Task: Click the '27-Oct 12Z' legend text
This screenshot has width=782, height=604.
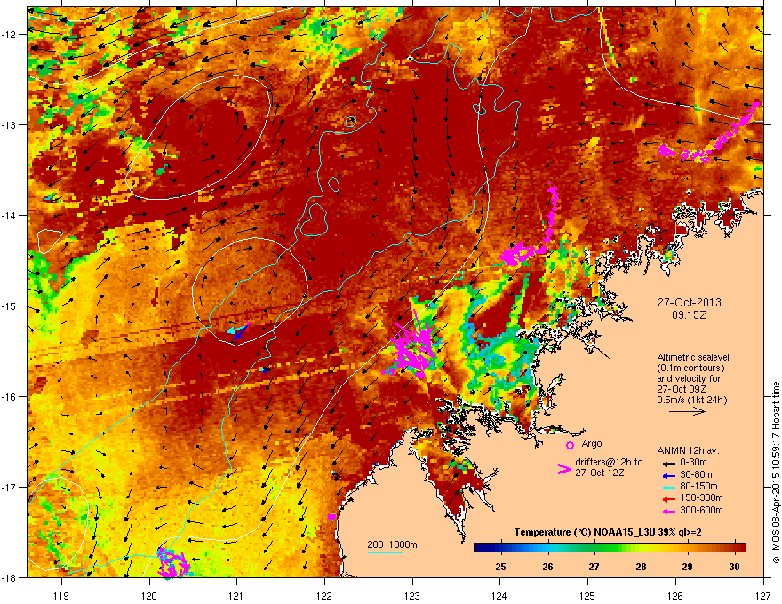Action: tap(600, 473)
